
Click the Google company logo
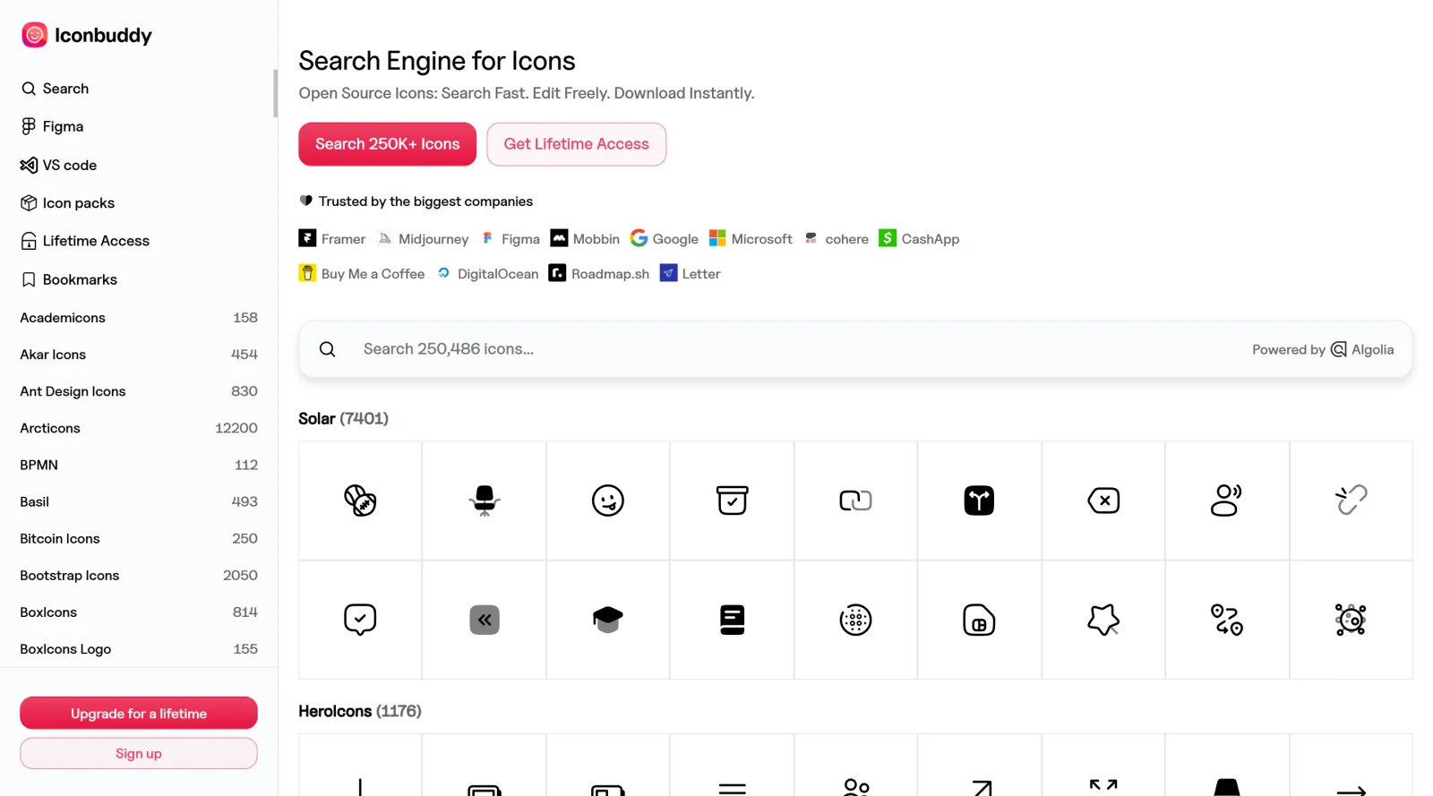pos(639,238)
